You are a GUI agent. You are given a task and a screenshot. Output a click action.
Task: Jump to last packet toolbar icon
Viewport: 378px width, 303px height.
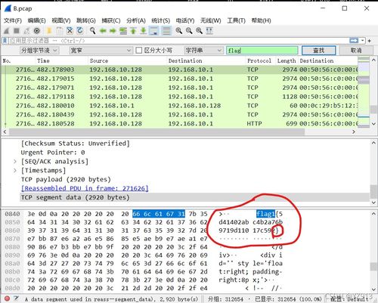coord(144,31)
